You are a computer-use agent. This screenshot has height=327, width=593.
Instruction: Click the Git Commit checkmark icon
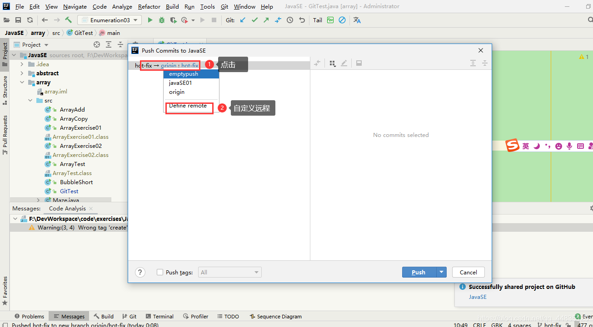click(x=254, y=20)
